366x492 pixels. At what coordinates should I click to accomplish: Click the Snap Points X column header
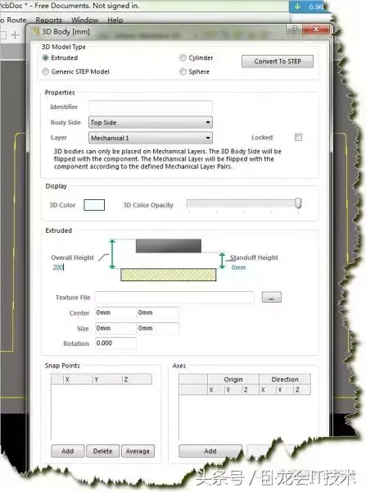(79, 379)
